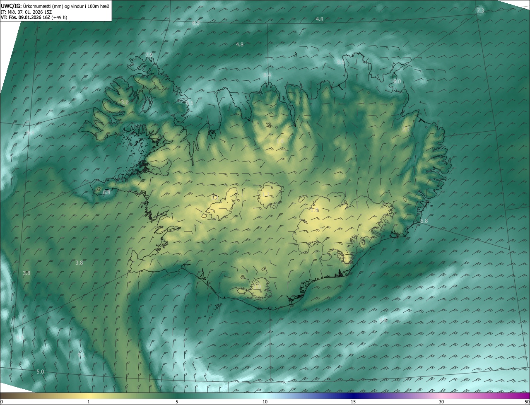Click the 10 tick label on the color scale
530x405 pixels.
click(x=265, y=402)
